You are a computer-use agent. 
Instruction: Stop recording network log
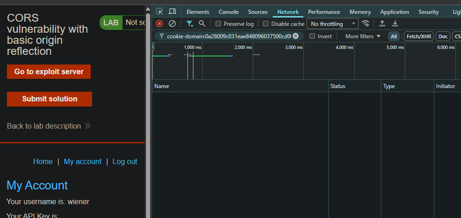(159, 24)
